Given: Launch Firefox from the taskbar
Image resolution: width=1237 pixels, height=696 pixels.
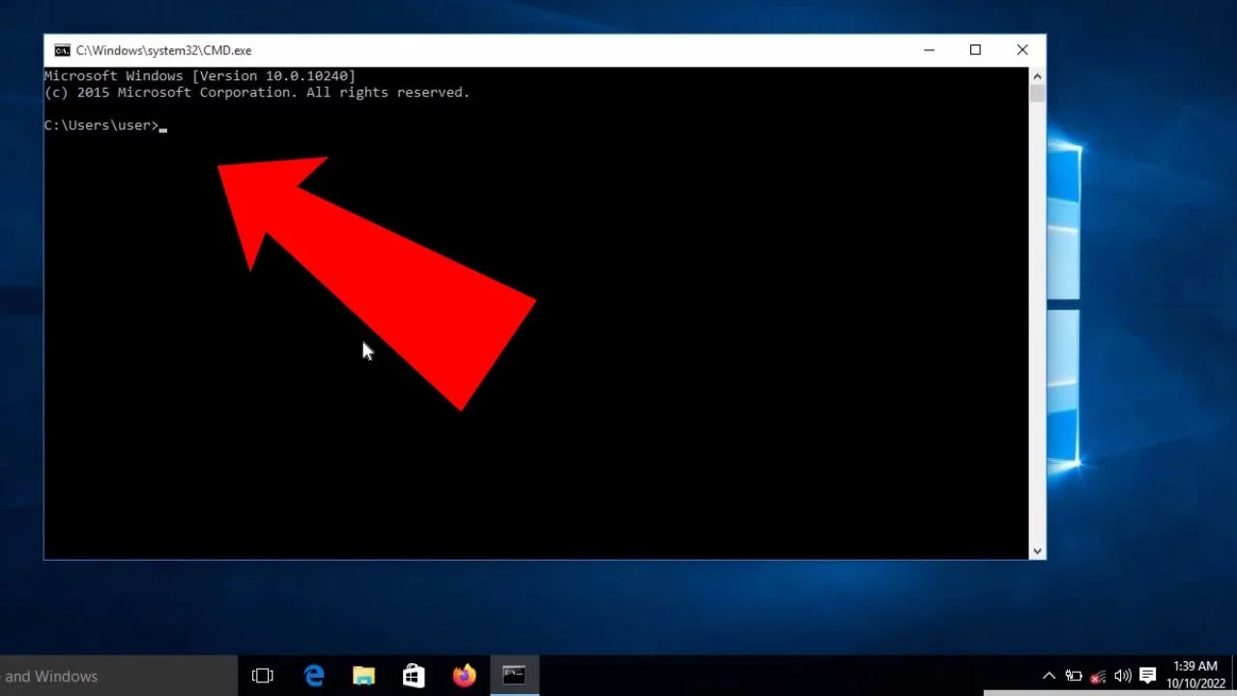Looking at the screenshot, I should [464, 676].
